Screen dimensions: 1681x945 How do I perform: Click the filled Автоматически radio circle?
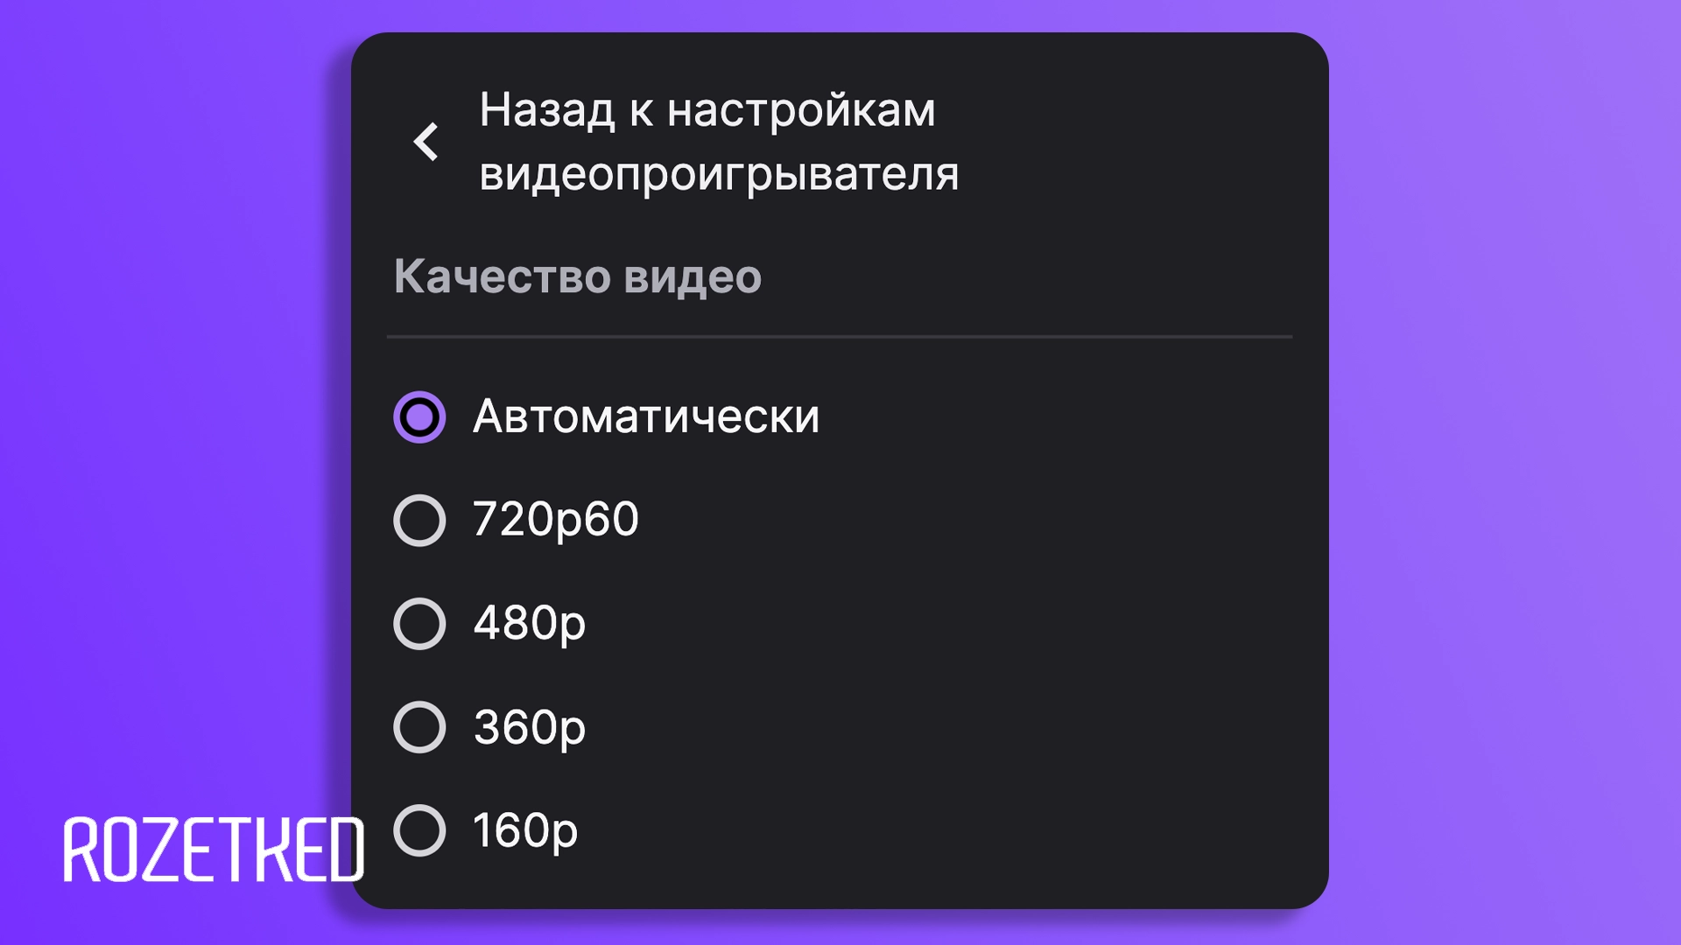click(x=421, y=416)
